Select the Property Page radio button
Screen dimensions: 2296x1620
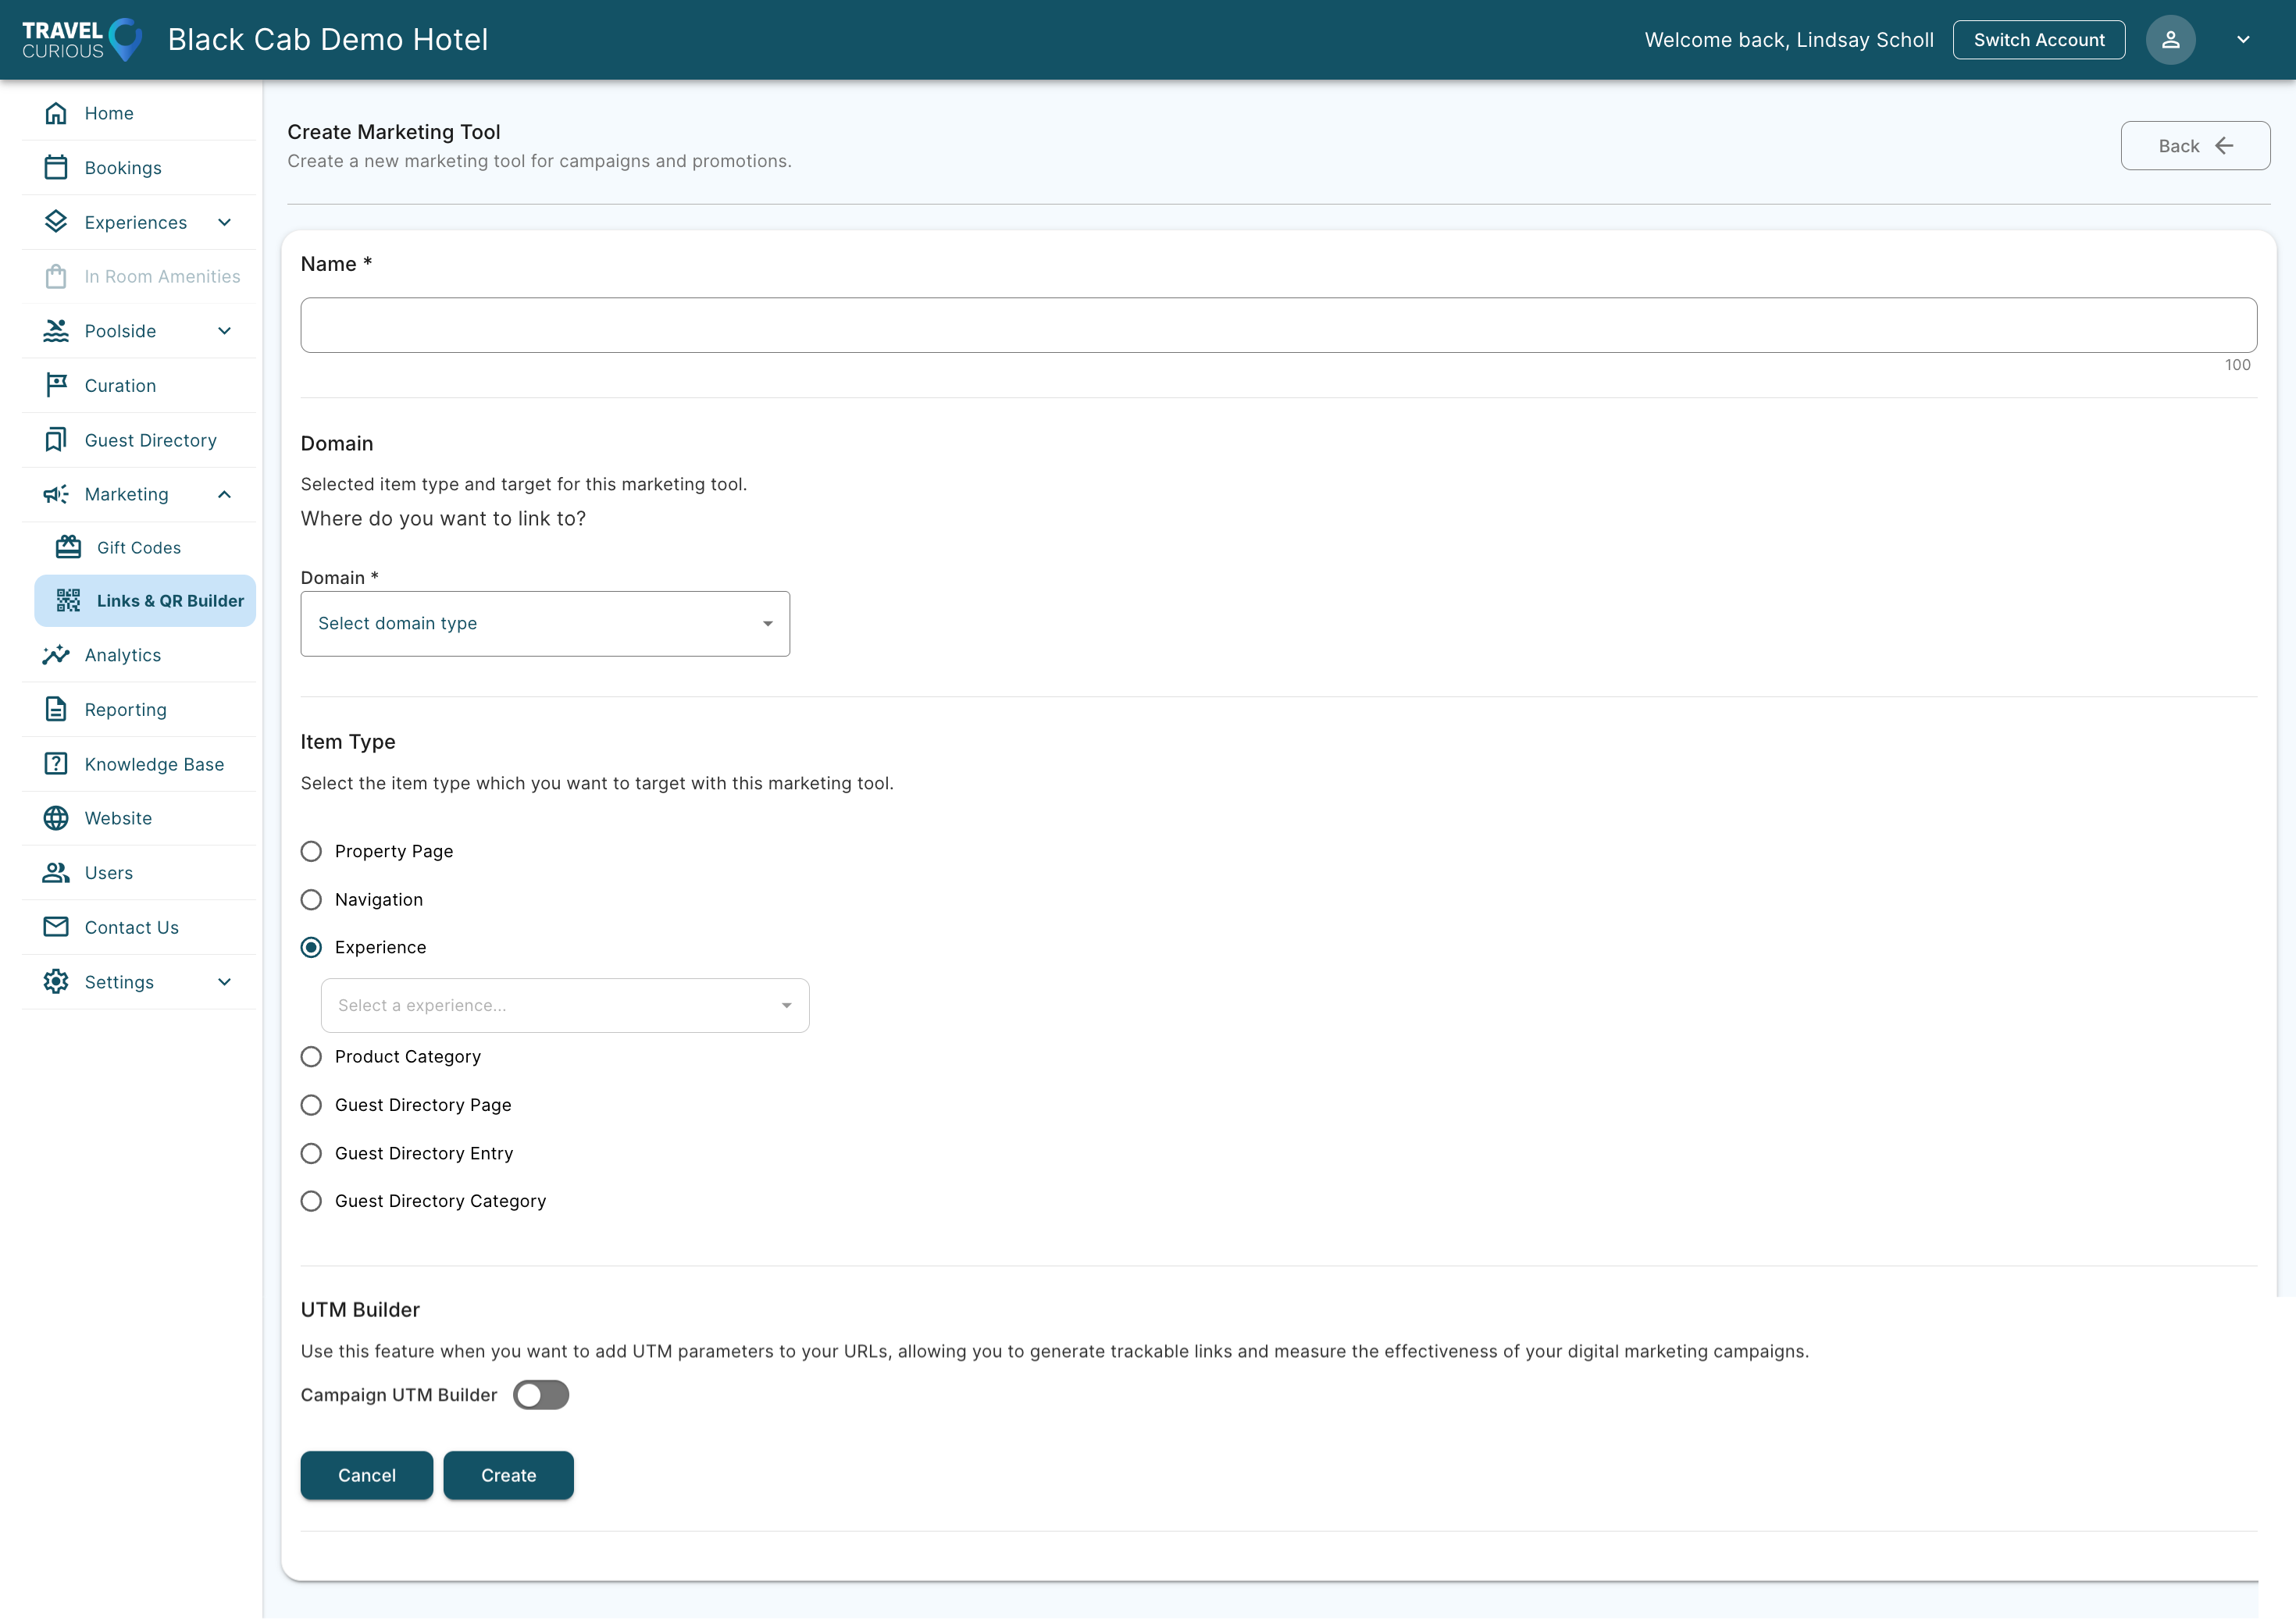click(x=311, y=851)
